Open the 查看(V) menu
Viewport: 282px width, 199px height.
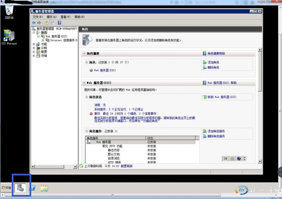[65, 17]
